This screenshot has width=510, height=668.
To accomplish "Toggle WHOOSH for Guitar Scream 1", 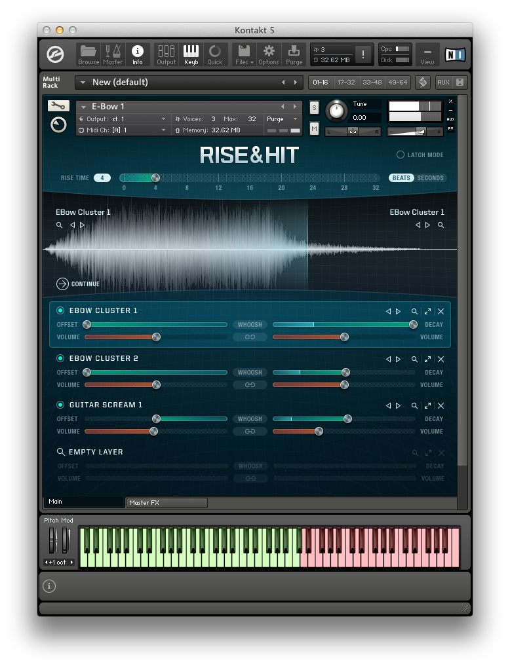I will click(250, 418).
